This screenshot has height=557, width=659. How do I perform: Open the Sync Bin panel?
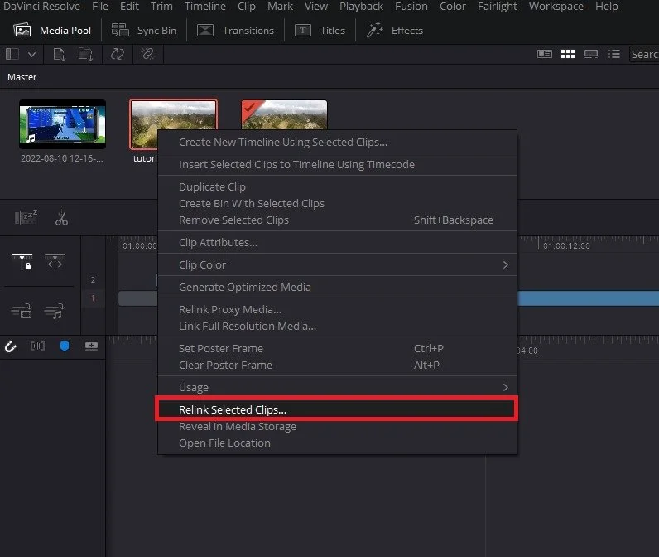click(144, 31)
